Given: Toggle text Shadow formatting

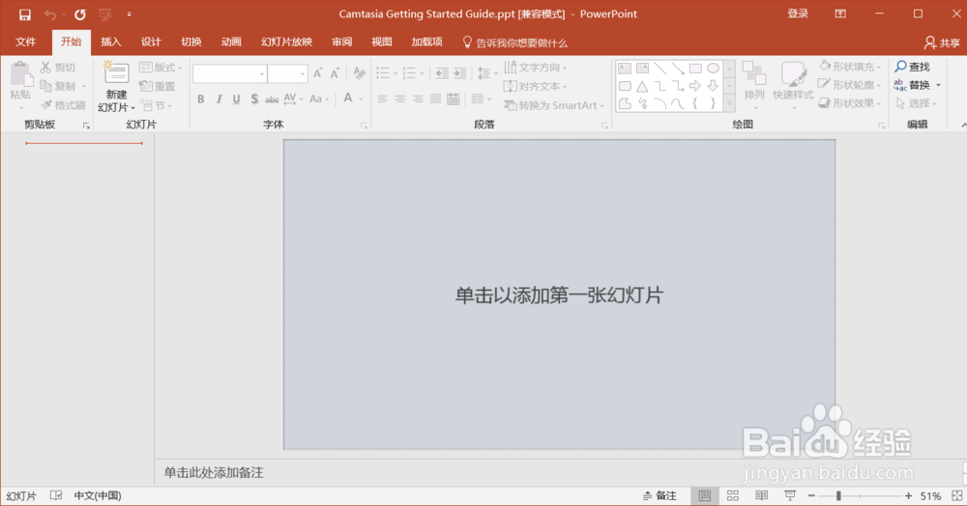Looking at the screenshot, I should pos(254,98).
